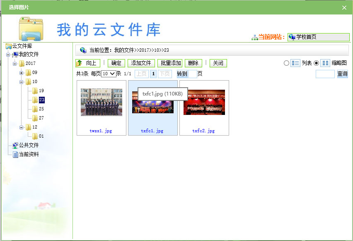Click the thumbnail grid view icon
This screenshot has height=241, width=353.
[x=325, y=63]
